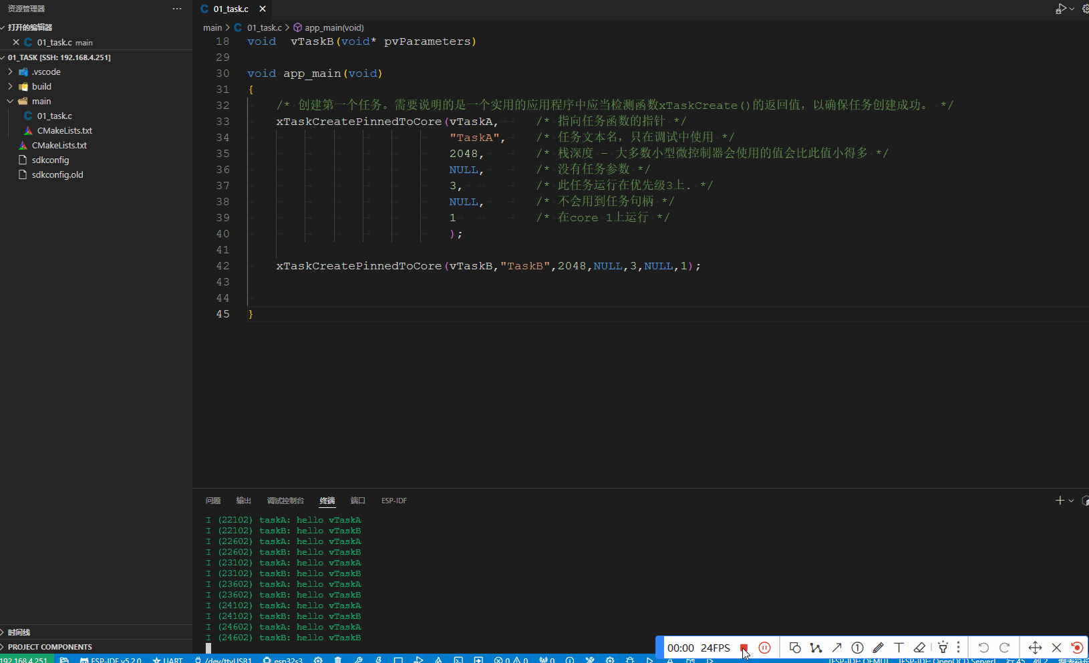Screen dimensions: 1089x663
Task: Restart the recording with the red circular icon
Action: pos(1077,648)
